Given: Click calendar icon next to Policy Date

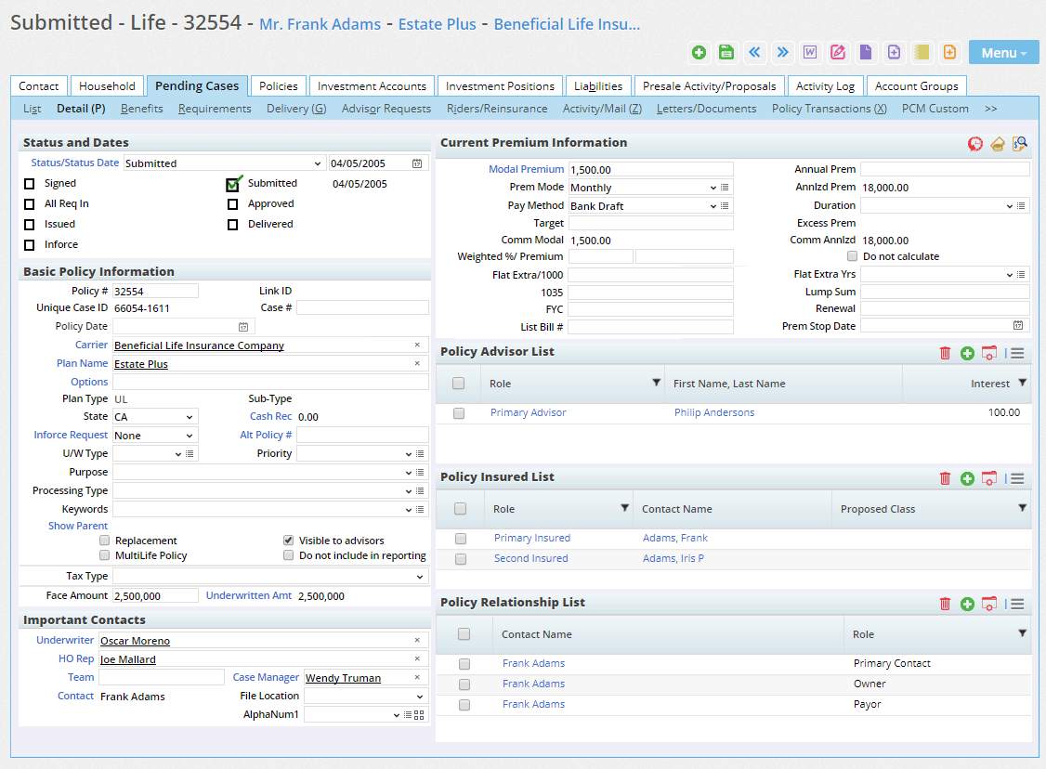Looking at the screenshot, I should tap(243, 327).
